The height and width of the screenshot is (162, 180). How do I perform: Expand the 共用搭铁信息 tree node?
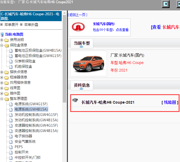pyautogui.click(x=2, y=83)
